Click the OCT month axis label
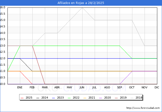 click(132, 87)
